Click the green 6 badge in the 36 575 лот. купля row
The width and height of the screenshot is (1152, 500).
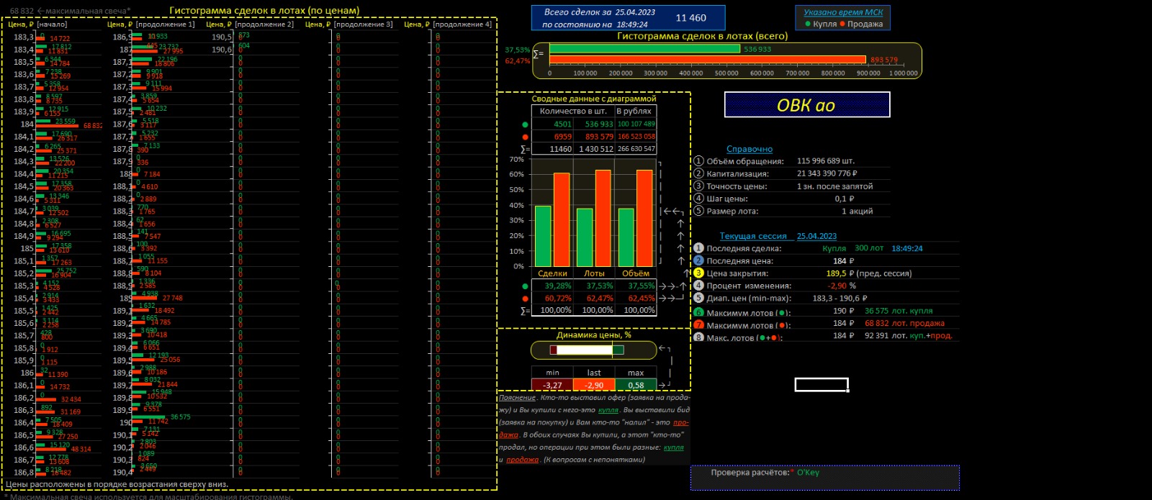click(x=698, y=312)
